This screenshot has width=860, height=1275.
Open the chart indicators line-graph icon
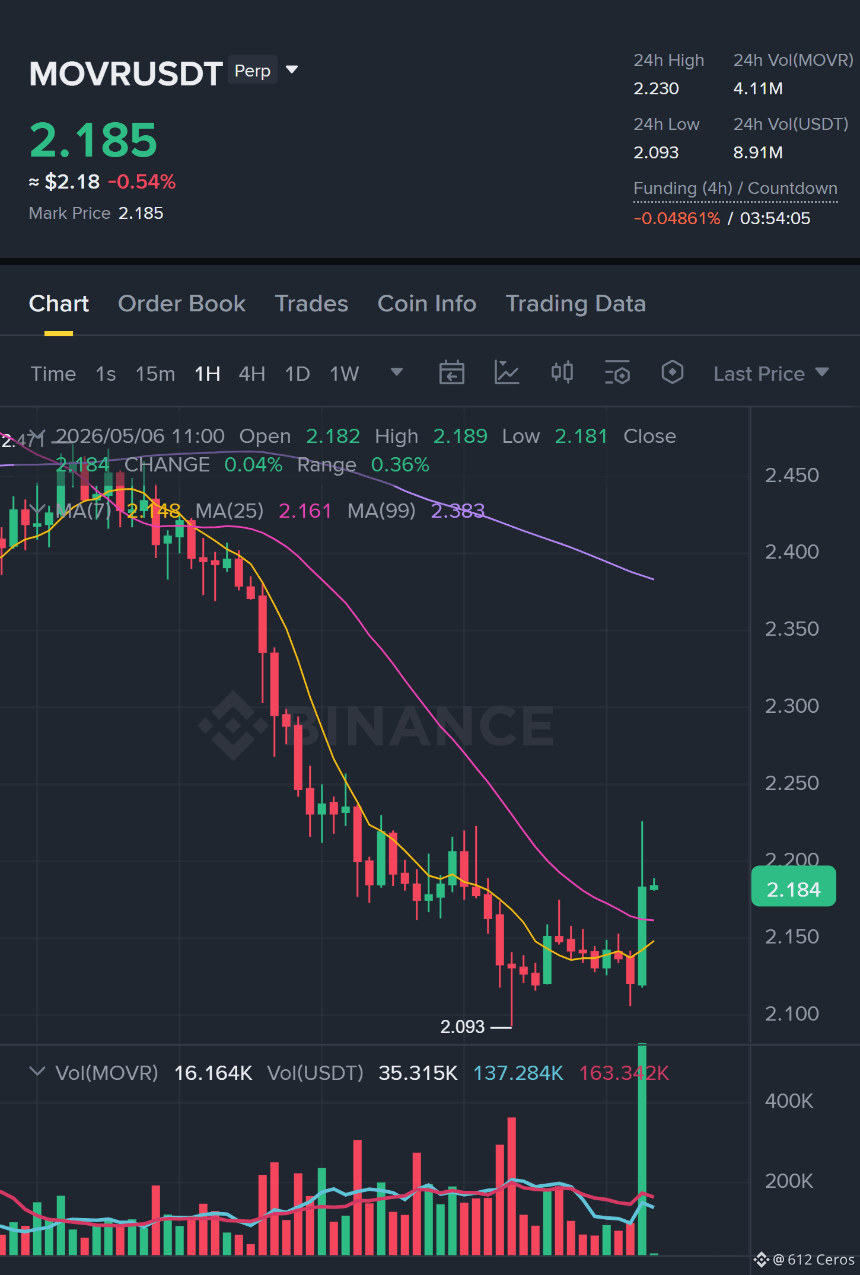507,373
